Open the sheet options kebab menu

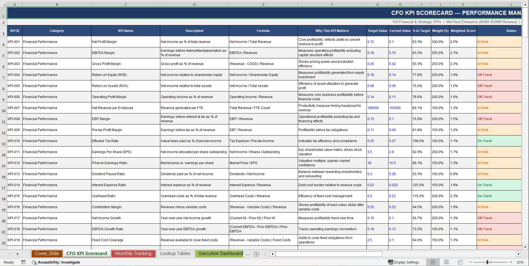click(x=265, y=254)
